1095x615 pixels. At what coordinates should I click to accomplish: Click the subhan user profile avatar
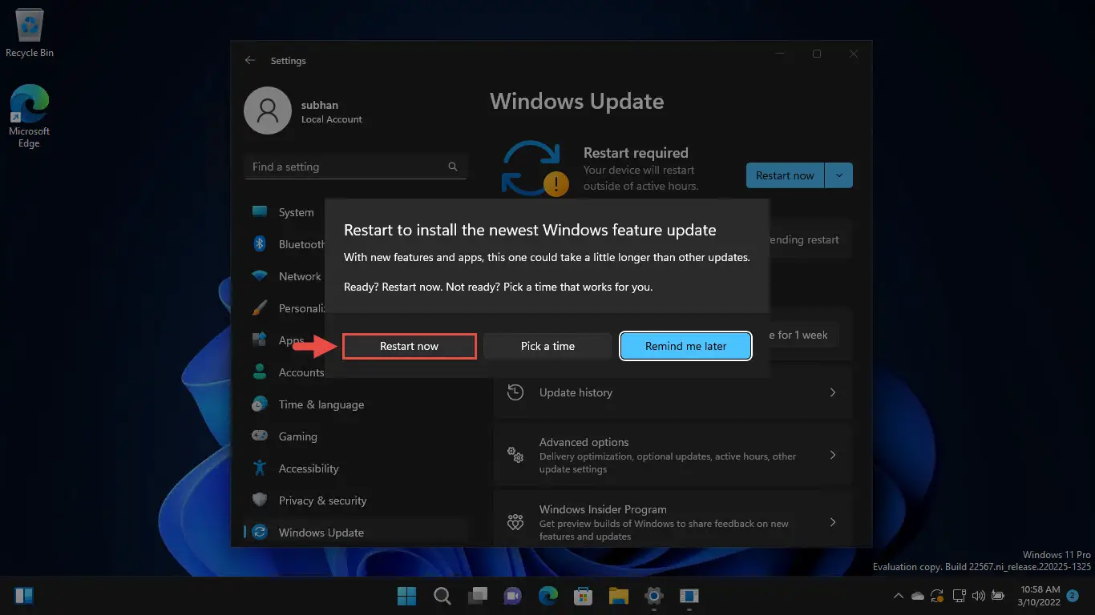click(x=267, y=111)
